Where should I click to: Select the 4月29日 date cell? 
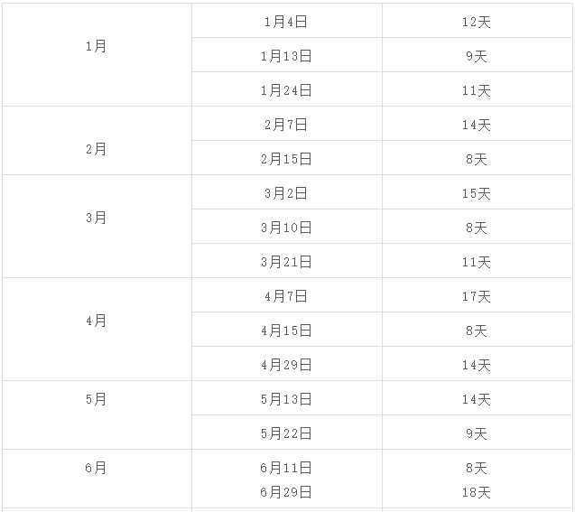(286, 365)
